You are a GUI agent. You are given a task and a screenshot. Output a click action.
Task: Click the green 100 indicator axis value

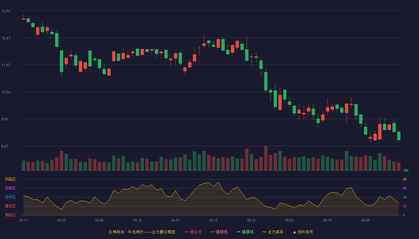[x=406, y=171]
